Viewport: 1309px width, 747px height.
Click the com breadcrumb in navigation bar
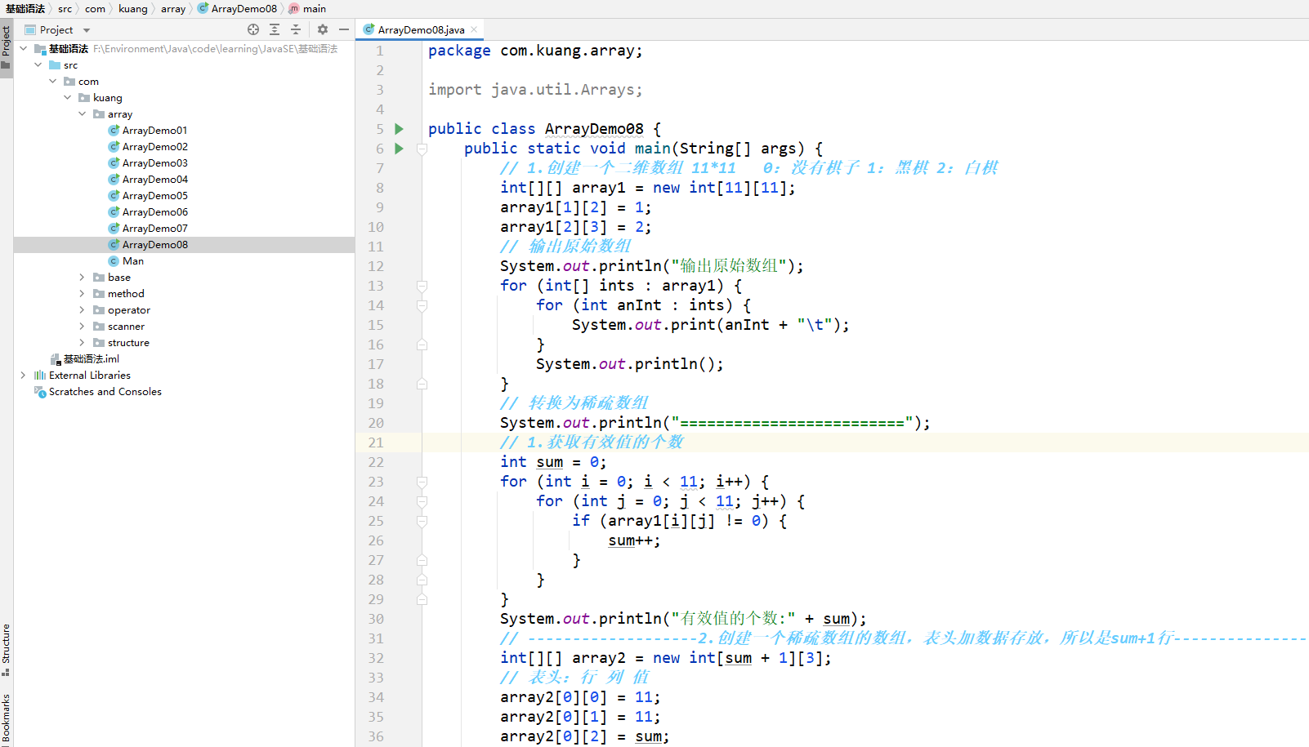(x=96, y=9)
